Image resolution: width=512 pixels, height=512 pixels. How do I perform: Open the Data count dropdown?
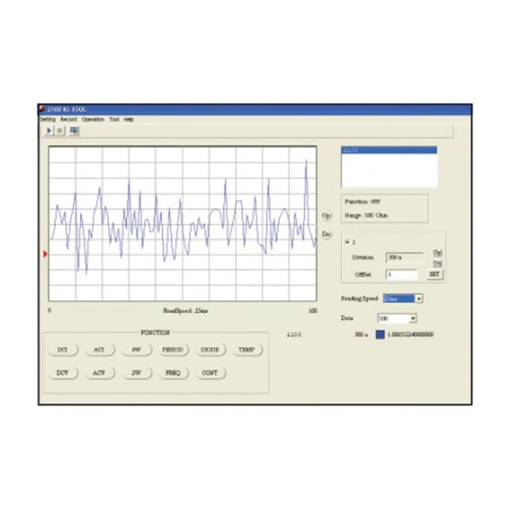tap(413, 318)
